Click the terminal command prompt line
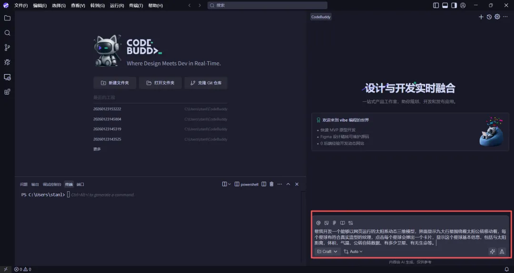Image resolution: width=514 pixels, height=273 pixels. (78, 195)
